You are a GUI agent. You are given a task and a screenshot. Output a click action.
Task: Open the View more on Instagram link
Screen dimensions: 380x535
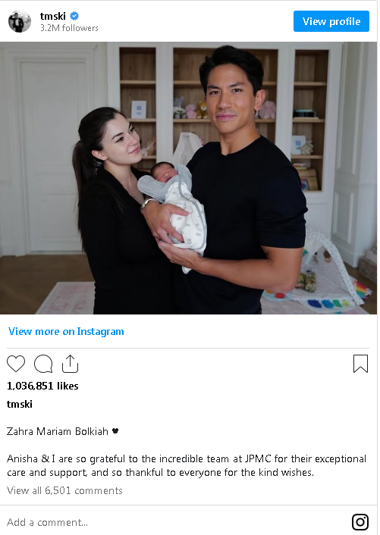click(x=66, y=332)
